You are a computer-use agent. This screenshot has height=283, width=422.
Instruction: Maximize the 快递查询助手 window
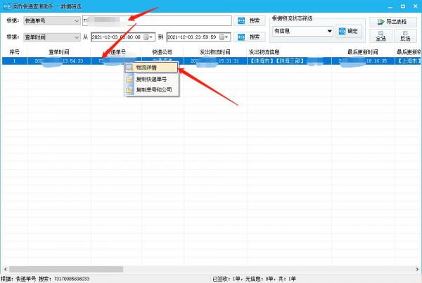point(403,6)
